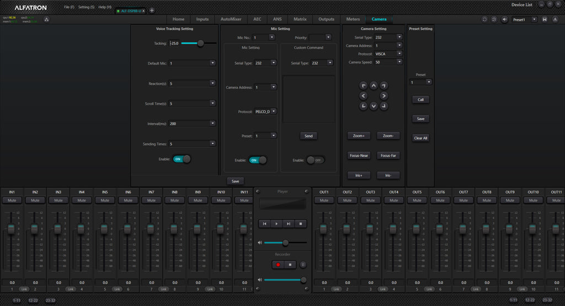Mute input channel IN5
The height and width of the screenshot is (306, 565).
click(x=105, y=201)
